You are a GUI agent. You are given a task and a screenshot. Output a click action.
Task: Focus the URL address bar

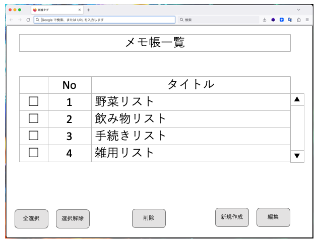click(106, 20)
